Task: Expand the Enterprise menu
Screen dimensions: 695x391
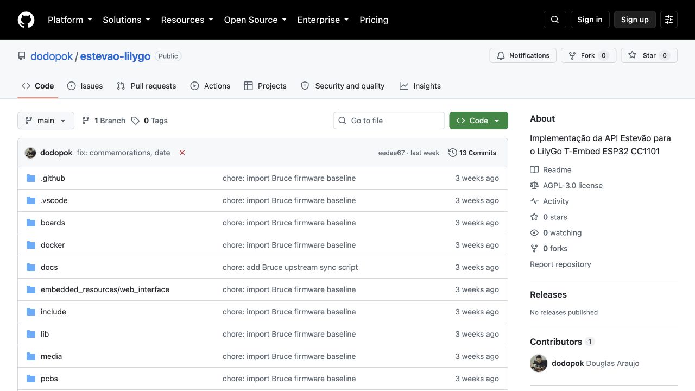Action: 323,20
